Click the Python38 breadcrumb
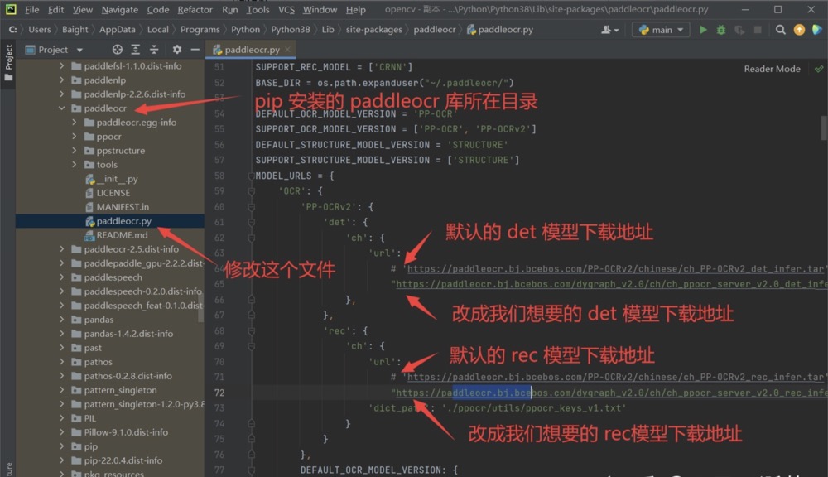828x477 pixels. point(291,30)
